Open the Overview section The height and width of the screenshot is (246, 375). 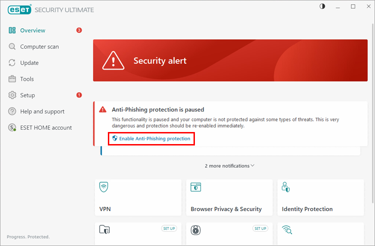(32, 31)
